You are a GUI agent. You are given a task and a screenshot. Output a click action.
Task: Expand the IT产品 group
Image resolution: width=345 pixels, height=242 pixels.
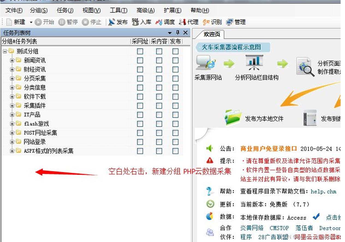tap(12, 115)
